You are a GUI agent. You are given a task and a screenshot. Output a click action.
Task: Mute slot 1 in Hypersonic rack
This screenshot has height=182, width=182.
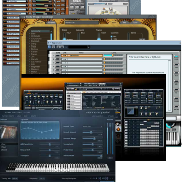pos(58,55)
